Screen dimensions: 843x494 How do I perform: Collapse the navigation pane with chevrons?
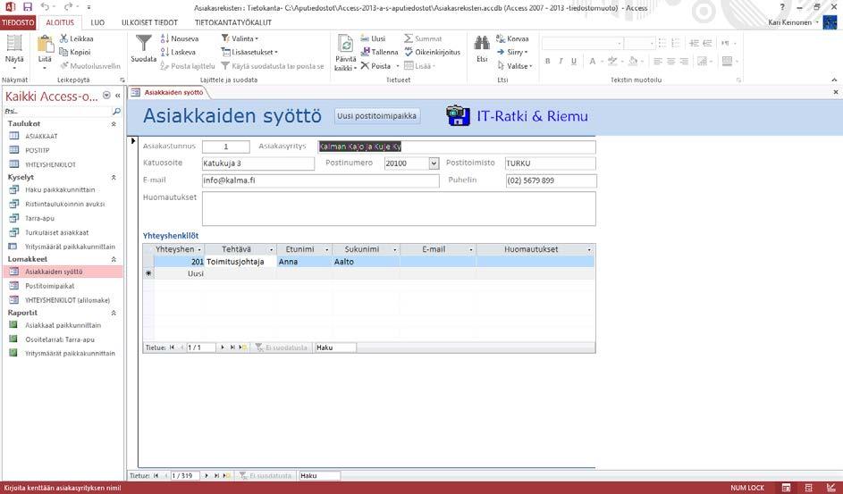click(117, 96)
